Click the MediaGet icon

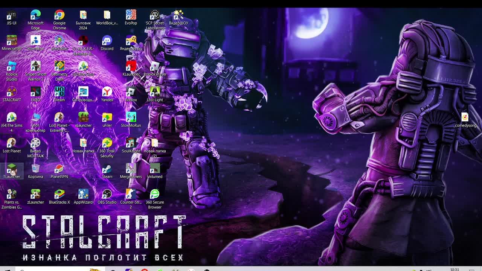pyautogui.click(x=59, y=43)
